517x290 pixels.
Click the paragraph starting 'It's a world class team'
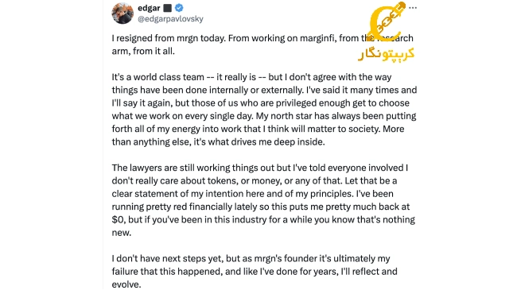[264, 110]
